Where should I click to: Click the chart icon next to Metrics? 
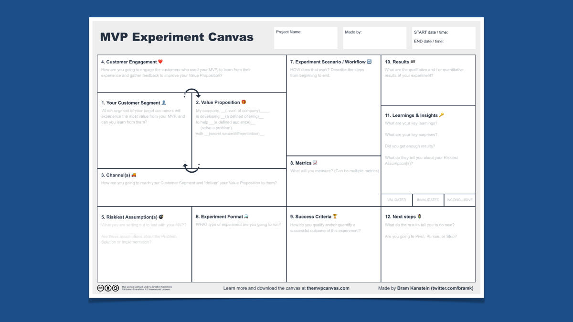(x=315, y=163)
